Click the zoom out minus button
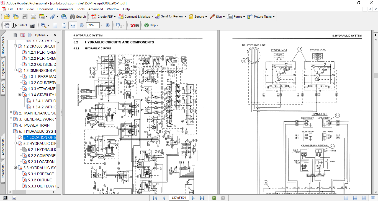 (x=81, y=25)
